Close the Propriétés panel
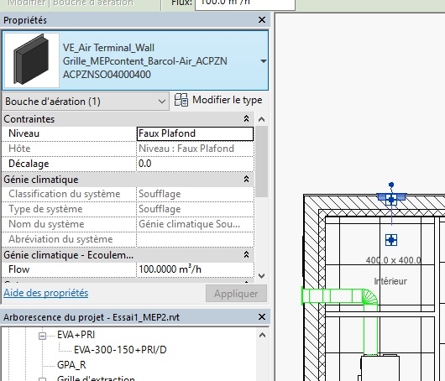445x381 pixels. coord(262,20)
